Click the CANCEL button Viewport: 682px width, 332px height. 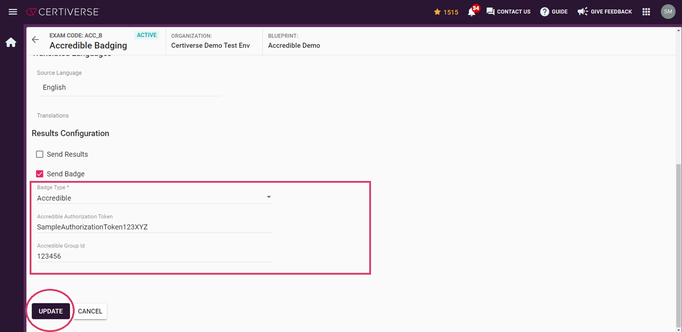90,311
